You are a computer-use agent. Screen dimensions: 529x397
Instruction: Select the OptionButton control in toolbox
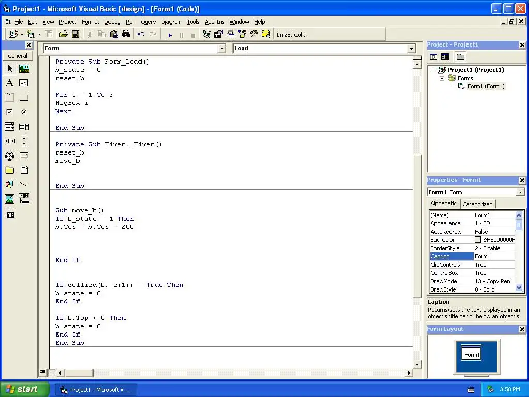click(24, 112)
